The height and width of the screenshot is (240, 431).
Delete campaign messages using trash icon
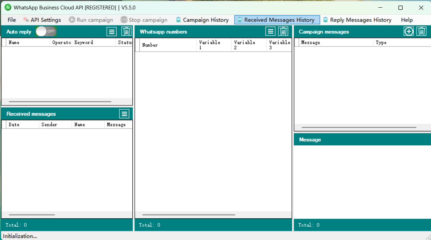(421, 31)
